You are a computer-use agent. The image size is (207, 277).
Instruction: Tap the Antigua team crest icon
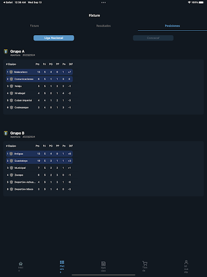pos(11,154)
